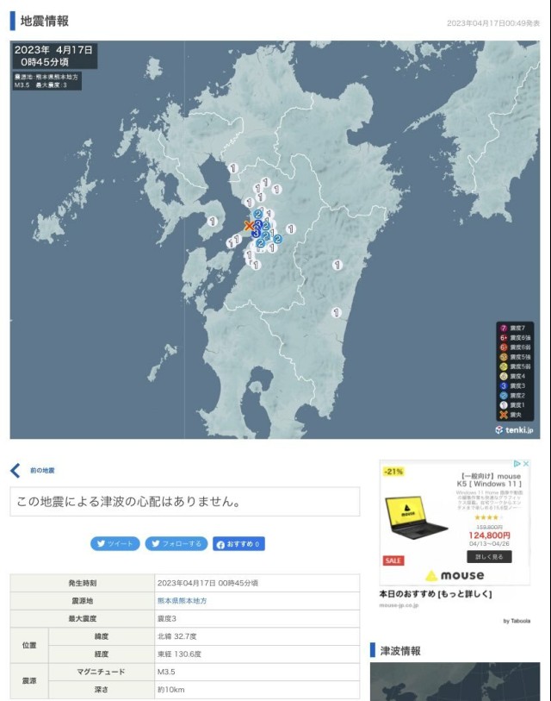Click the previous earthquake back chevron

(15, 470)
